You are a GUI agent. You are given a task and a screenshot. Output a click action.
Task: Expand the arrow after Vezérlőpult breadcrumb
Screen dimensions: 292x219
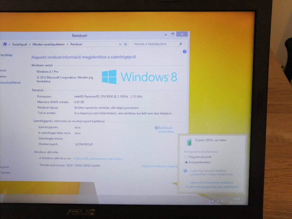click(x=30, y=44)
